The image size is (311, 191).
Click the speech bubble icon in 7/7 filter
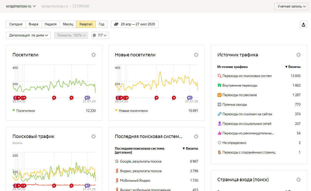94,35
